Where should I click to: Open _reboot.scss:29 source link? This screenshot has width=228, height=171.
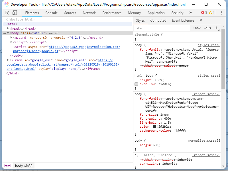pyautogui.click(x=206, y=155)
